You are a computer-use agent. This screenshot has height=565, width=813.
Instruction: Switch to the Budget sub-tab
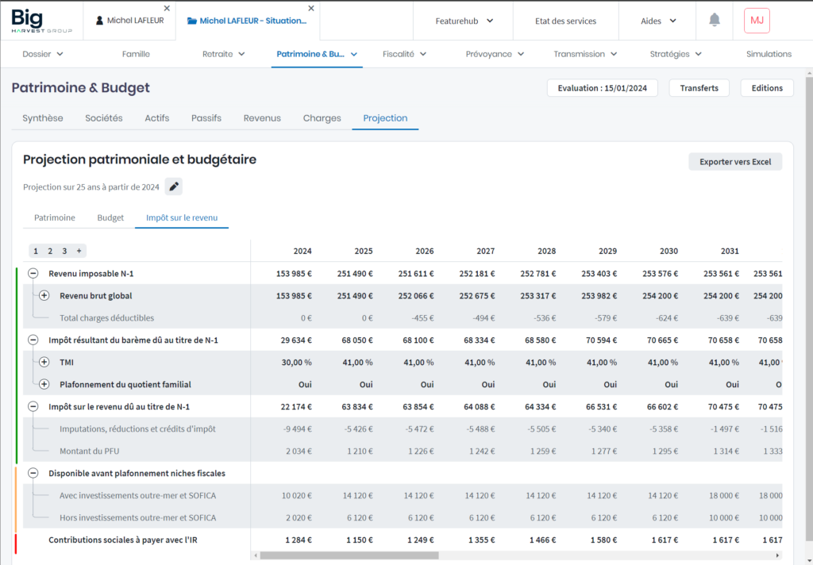coord(110,217)
